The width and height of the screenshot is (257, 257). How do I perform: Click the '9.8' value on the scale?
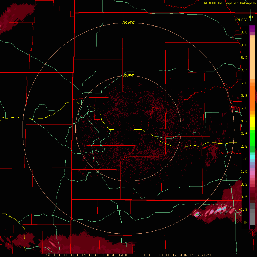coord(244,32)
